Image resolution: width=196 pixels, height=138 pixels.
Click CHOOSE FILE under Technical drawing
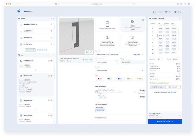click(100, 111)
